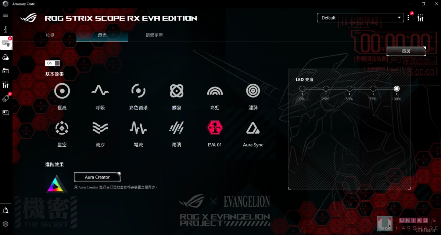Maximize the Armoury Crate window
The width and height of the screenshot is (441, 235).
(x=423, y=4)
